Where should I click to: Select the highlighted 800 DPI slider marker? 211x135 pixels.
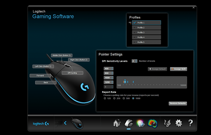point(125,81)
